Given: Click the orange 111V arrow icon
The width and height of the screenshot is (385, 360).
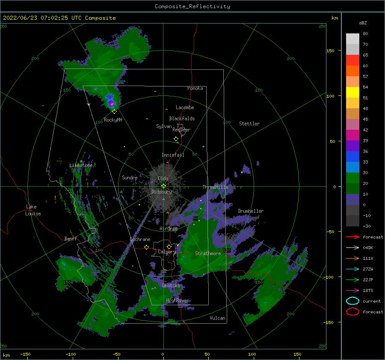Looking at the screenshot, I should pos(352,258).
